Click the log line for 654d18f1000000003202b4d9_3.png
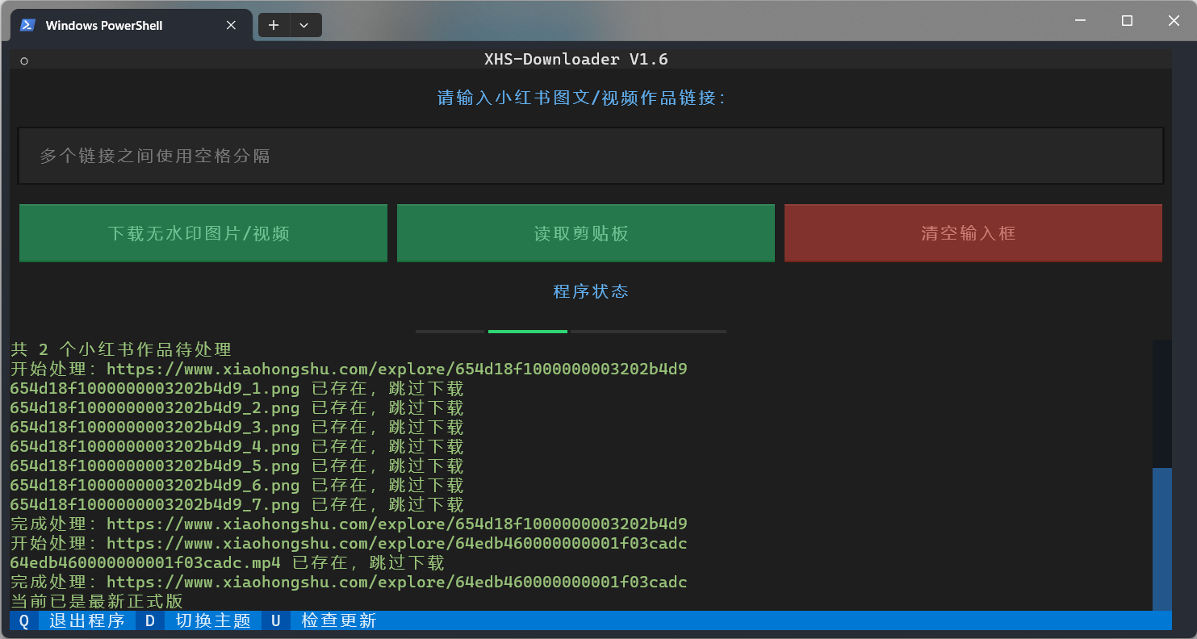The width and height of the screenshot is (1197, 639). pos(237,427)
